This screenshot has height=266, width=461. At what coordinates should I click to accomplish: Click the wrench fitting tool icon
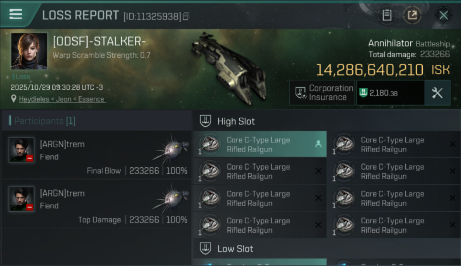pyautogui.click(x=437, y=93)
